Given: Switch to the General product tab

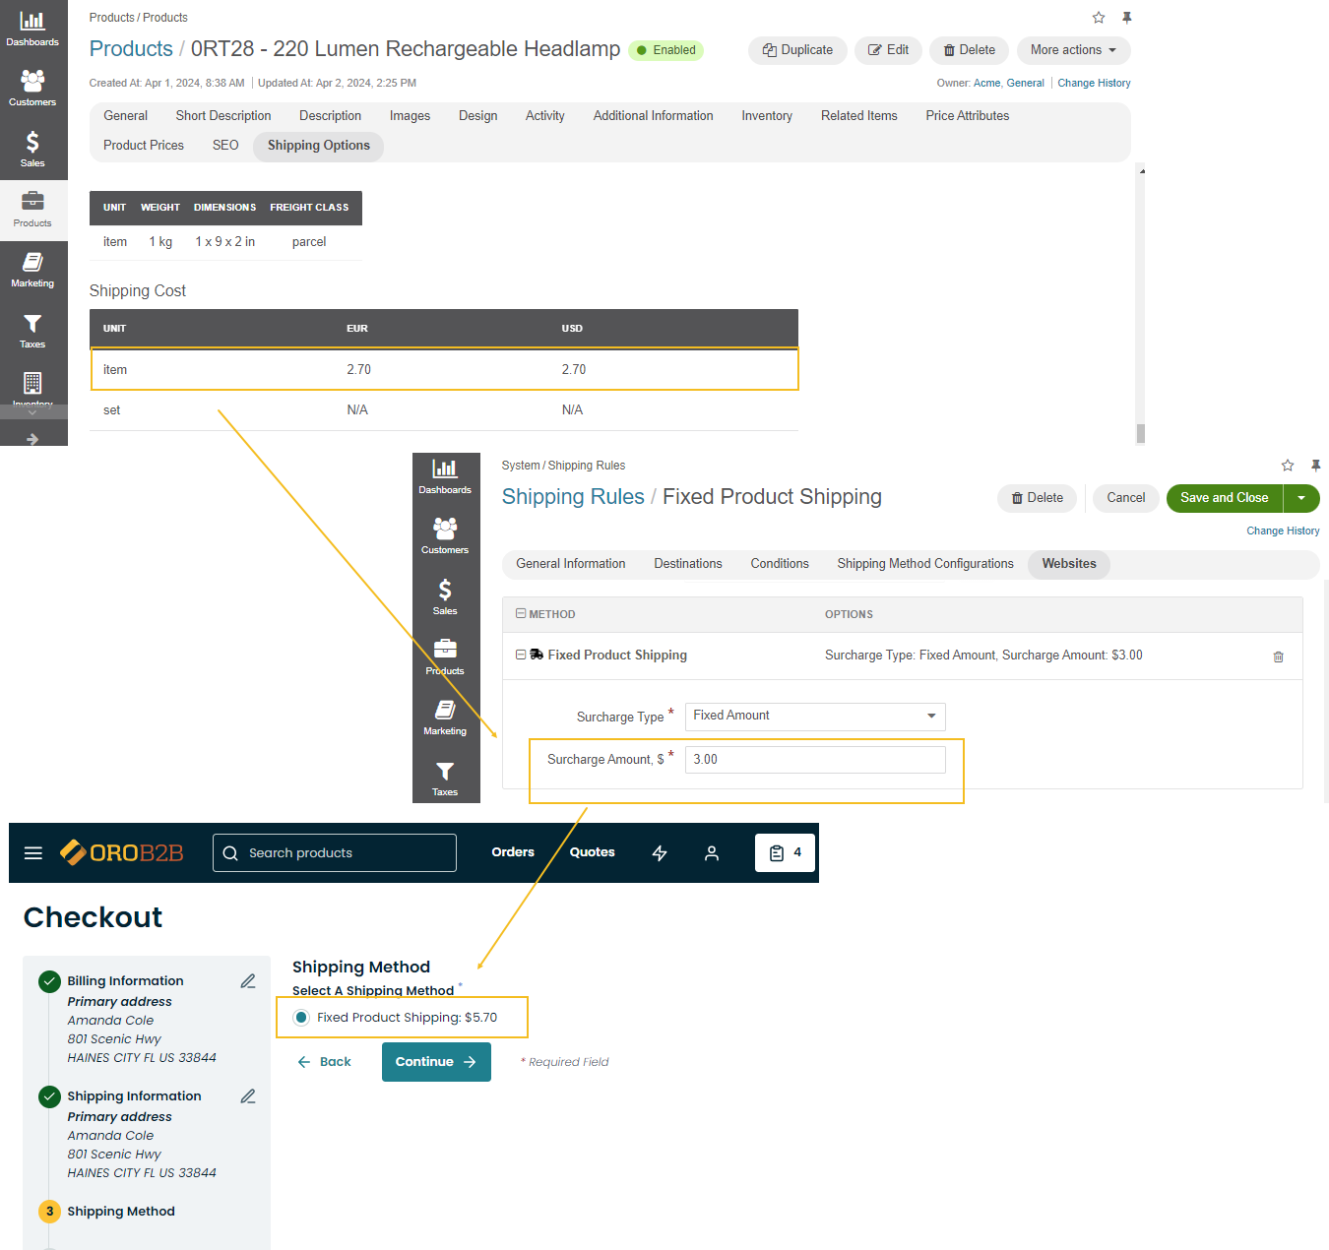Looking at the screenshot, I should pos(125,116).
